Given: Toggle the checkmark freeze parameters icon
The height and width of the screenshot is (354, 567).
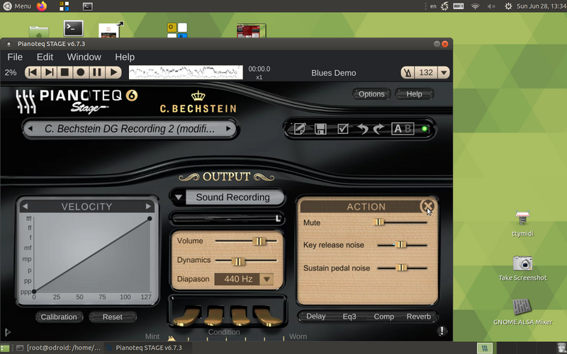Looking at the screenshot, I should pyautogui.click(x=342, y=129).
